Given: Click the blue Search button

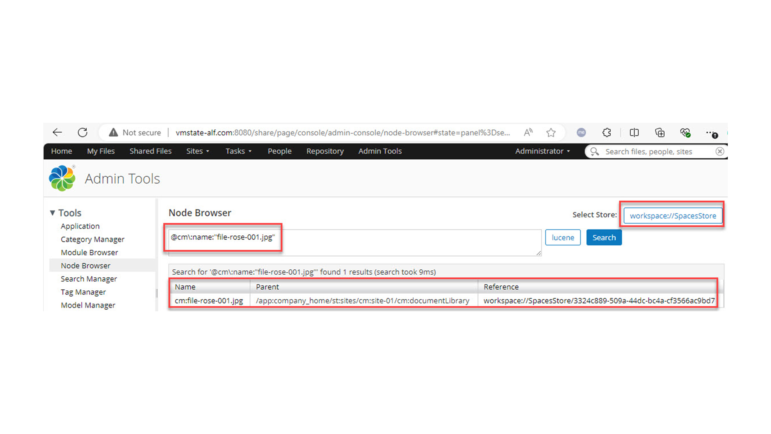Looking at the screenshot, I should pyautogui.click(x=604, y=237).
